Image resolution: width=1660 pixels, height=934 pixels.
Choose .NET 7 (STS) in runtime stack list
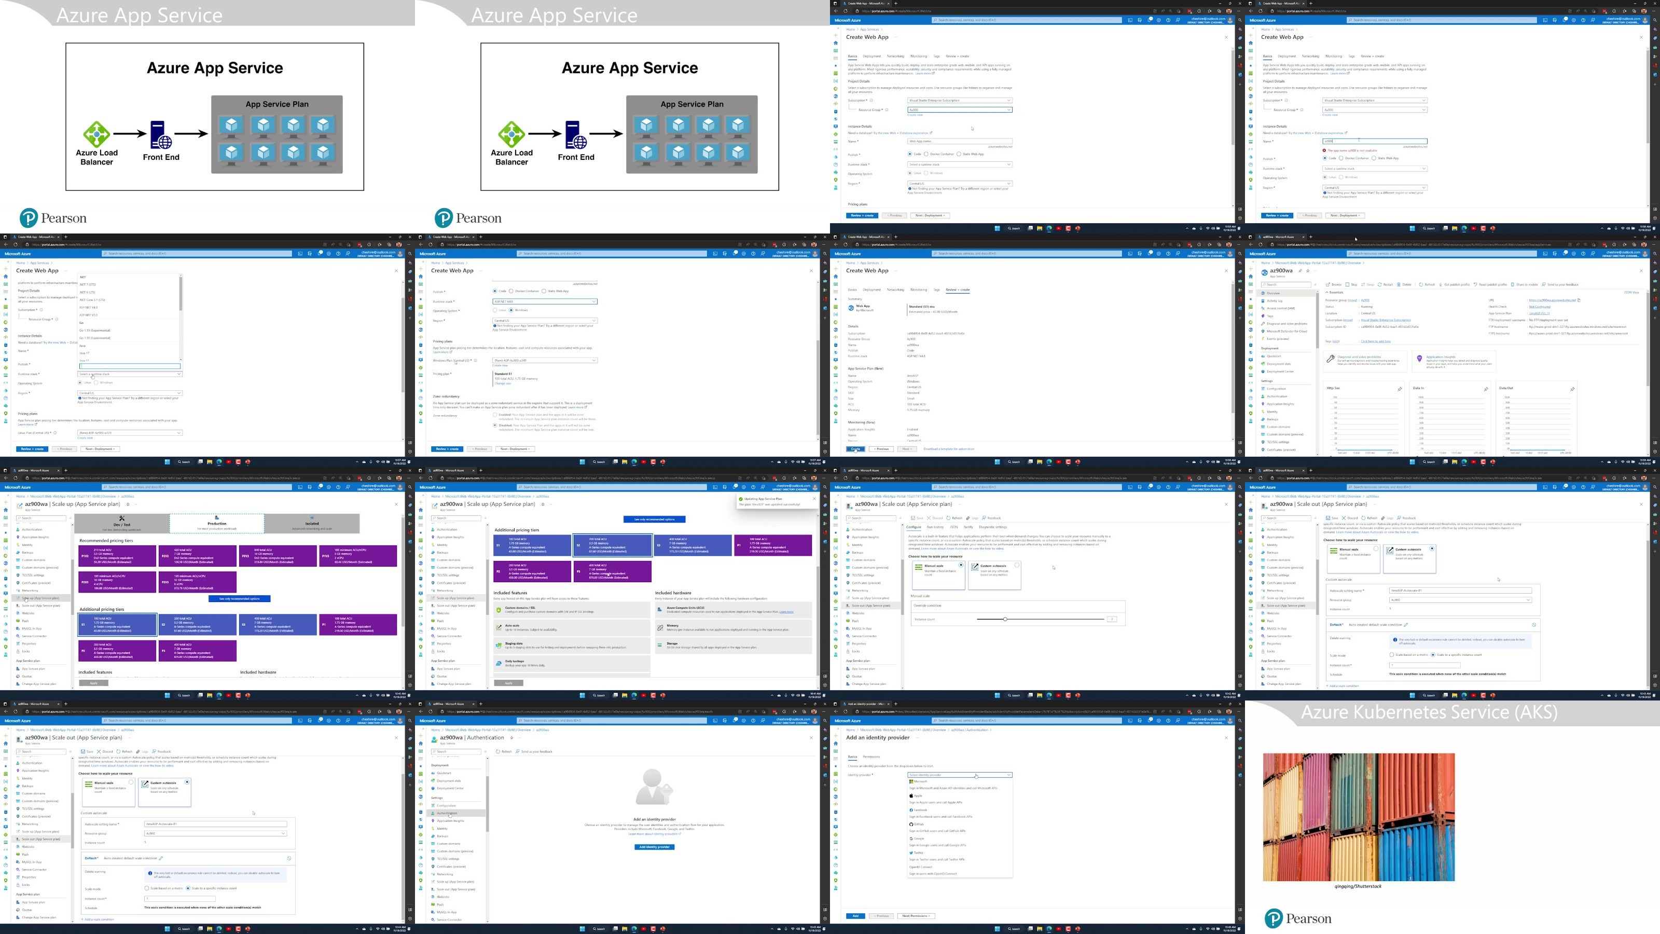(88, 285)
